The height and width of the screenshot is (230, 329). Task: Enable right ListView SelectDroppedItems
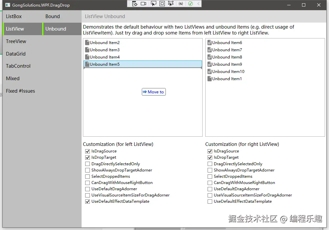coord(210,176)
